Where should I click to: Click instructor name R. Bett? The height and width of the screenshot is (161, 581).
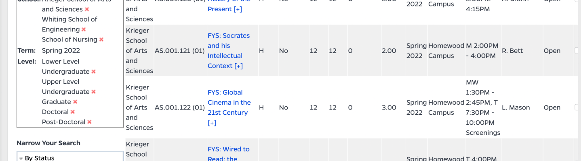click(512, 51)
